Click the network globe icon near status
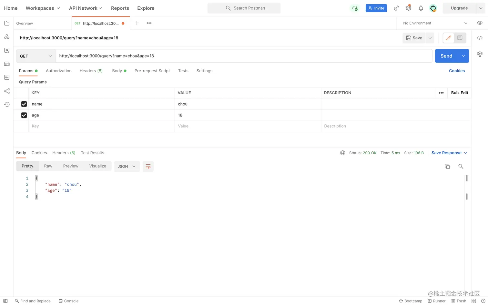488x305 pixels. point(342,153)
